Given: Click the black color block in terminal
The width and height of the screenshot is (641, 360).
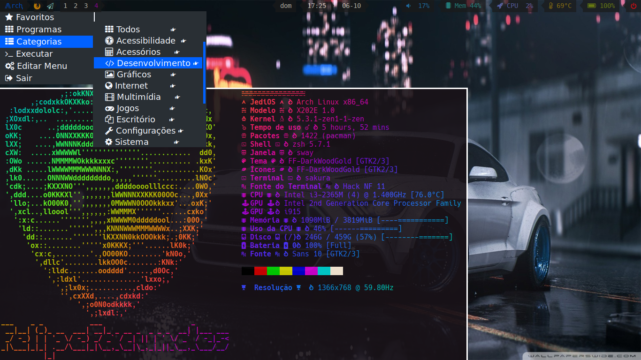Looking at the screenshot, I should (248, 271).
